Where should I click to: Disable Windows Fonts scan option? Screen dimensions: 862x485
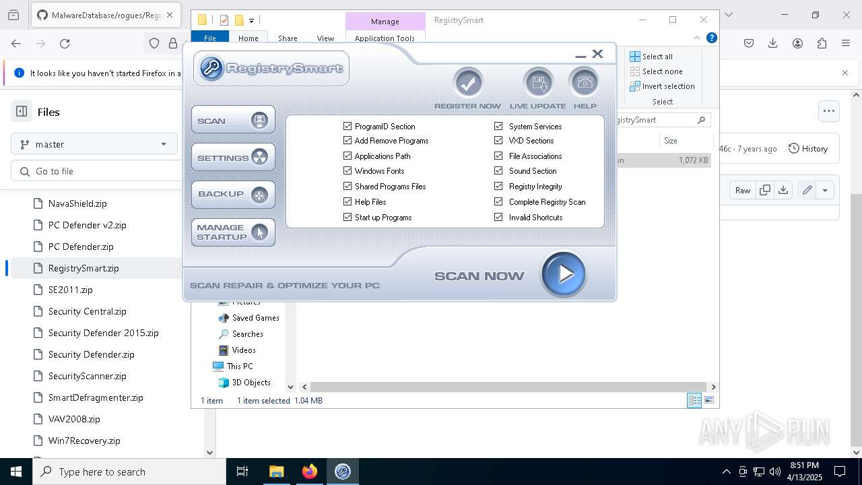pos(347,171)
